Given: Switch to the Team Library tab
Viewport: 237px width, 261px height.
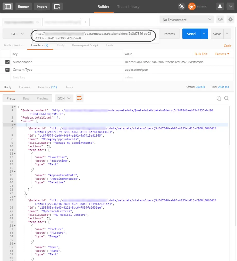Looking at the screenshot, I should pyautogui.click(x=128, y=7).
